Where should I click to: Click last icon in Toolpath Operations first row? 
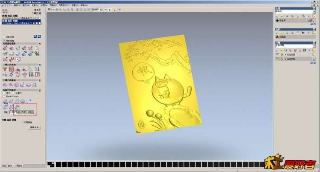[37, 48]
